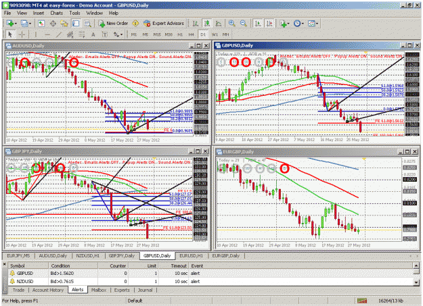
Task: Click the New Order button
Action: (113, 24)
